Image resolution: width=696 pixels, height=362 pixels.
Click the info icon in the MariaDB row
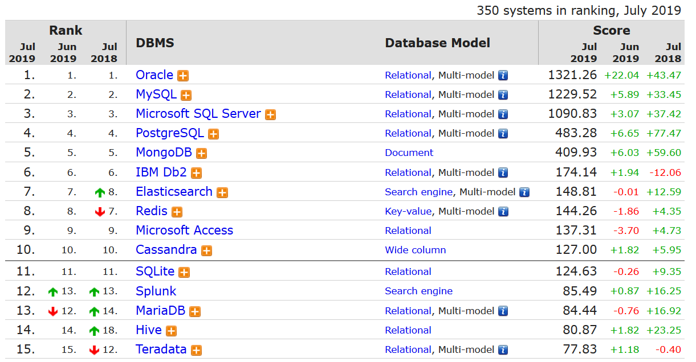pyautogui.click(x=503, y=311)
